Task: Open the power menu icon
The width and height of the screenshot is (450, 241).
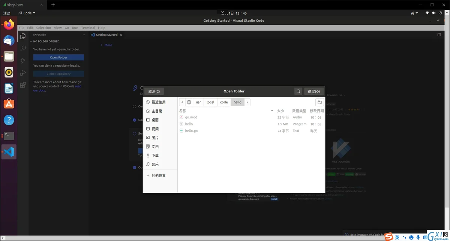Action: tap(440, 13)
